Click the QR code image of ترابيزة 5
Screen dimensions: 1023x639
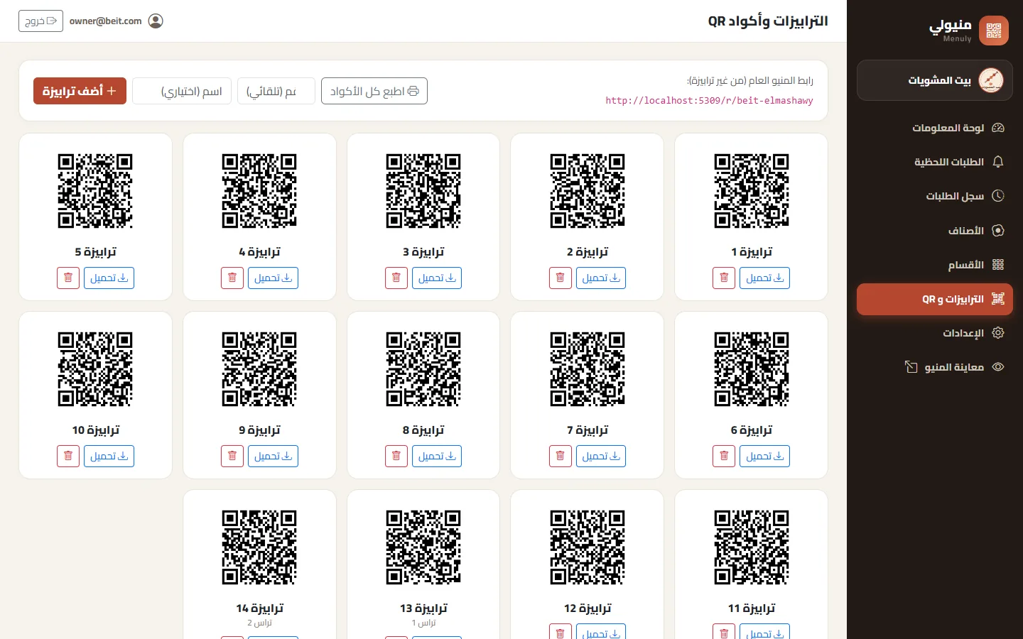pyautogui.click(x=95, y=191)
